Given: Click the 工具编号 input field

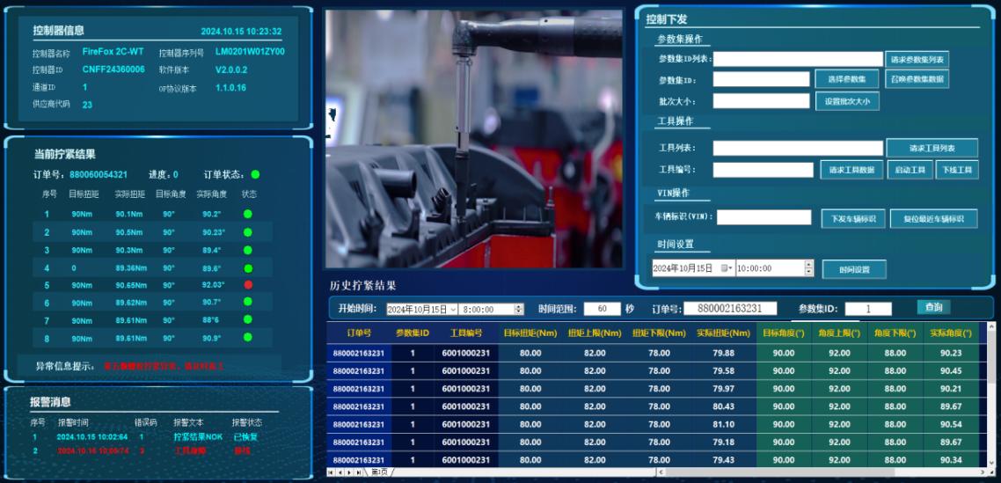Looking at the screenshot, I should point(763,170).
